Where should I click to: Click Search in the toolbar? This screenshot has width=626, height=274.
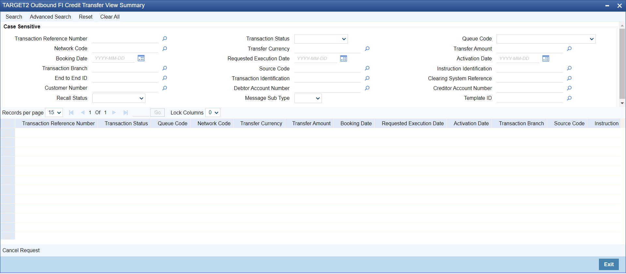14,17
